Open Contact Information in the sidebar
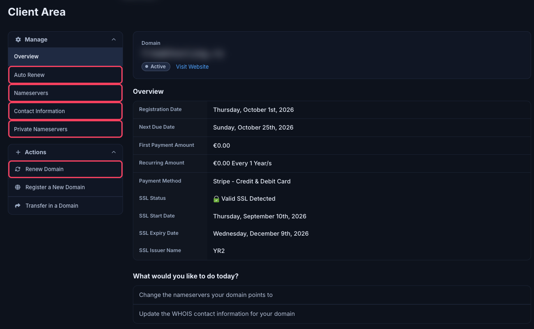534x329 pixels. [65, 111]
